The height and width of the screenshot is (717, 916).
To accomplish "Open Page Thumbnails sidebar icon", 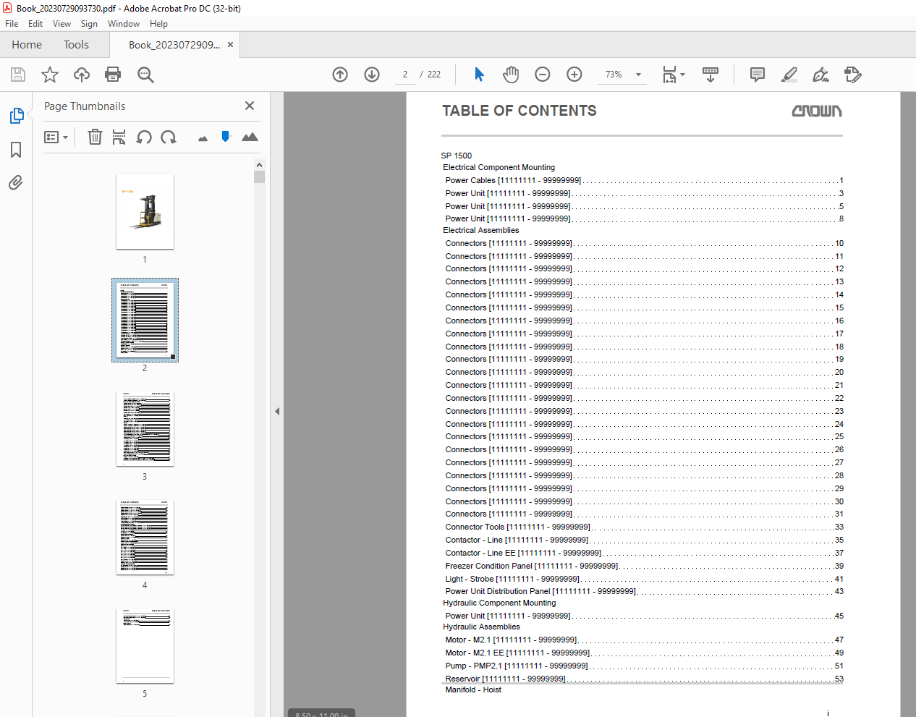I will [x=16, y=116].
